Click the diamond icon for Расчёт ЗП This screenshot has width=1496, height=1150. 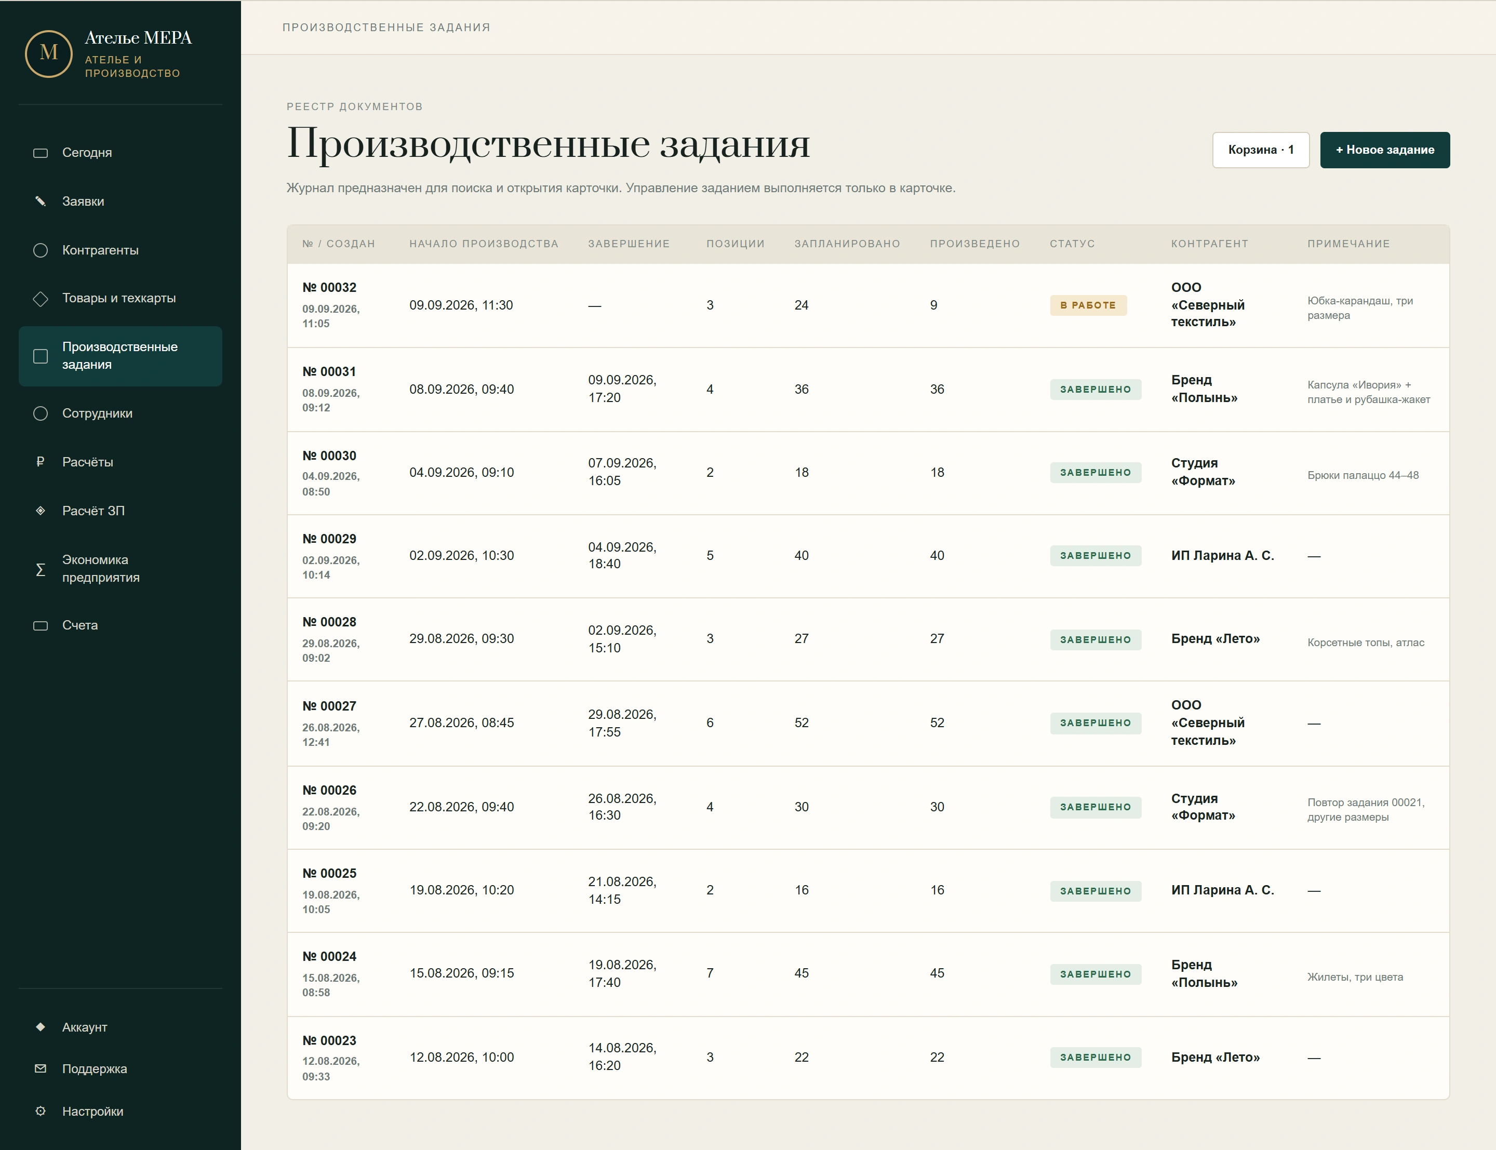(41, 511)
